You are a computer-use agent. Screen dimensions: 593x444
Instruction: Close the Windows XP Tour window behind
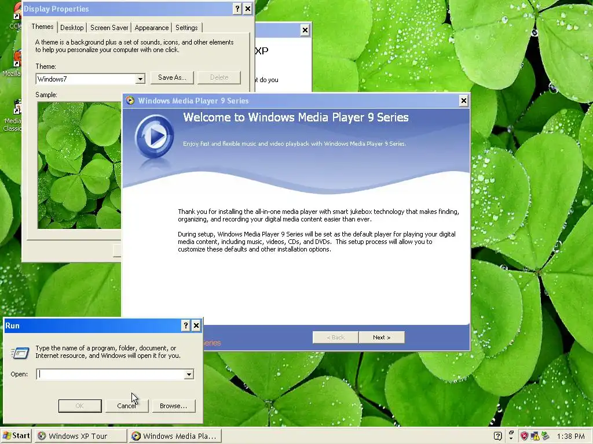point(305,30)
